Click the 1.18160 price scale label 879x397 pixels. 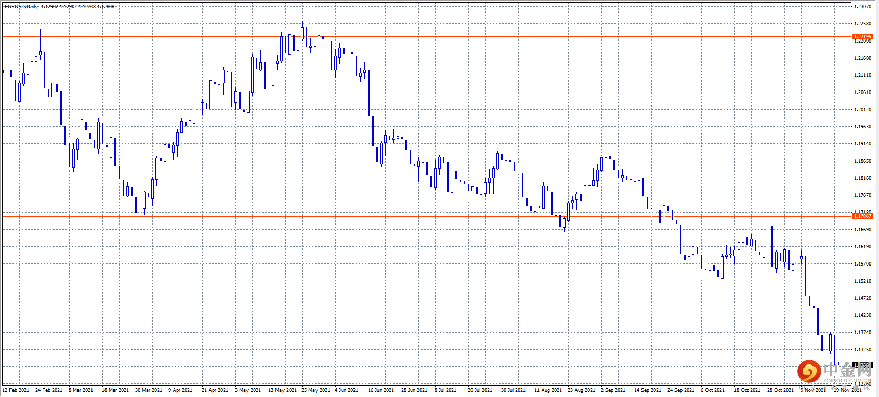863,178
